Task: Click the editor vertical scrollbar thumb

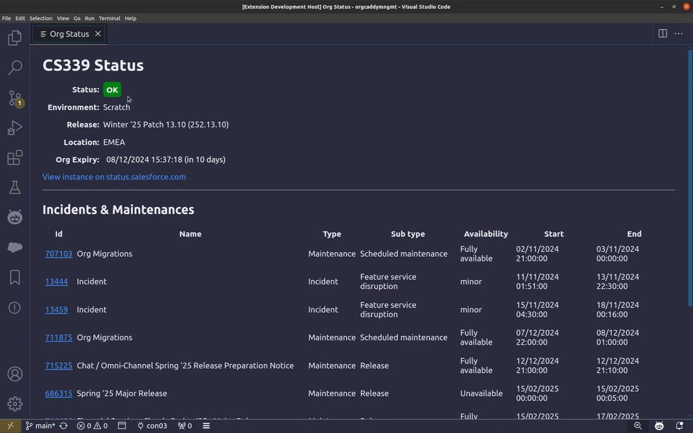Action: (x=690, y=179)
